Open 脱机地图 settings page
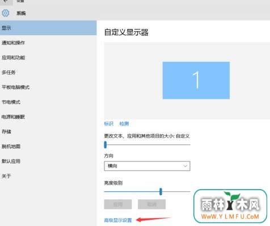Screen dimensions: 270x226 tap(48, 147)
